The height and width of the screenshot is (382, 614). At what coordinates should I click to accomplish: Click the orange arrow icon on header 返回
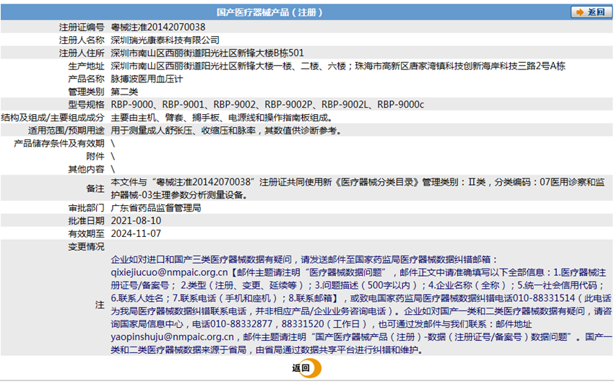580,12
